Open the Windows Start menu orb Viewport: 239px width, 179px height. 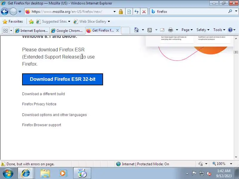click(8, 173)
